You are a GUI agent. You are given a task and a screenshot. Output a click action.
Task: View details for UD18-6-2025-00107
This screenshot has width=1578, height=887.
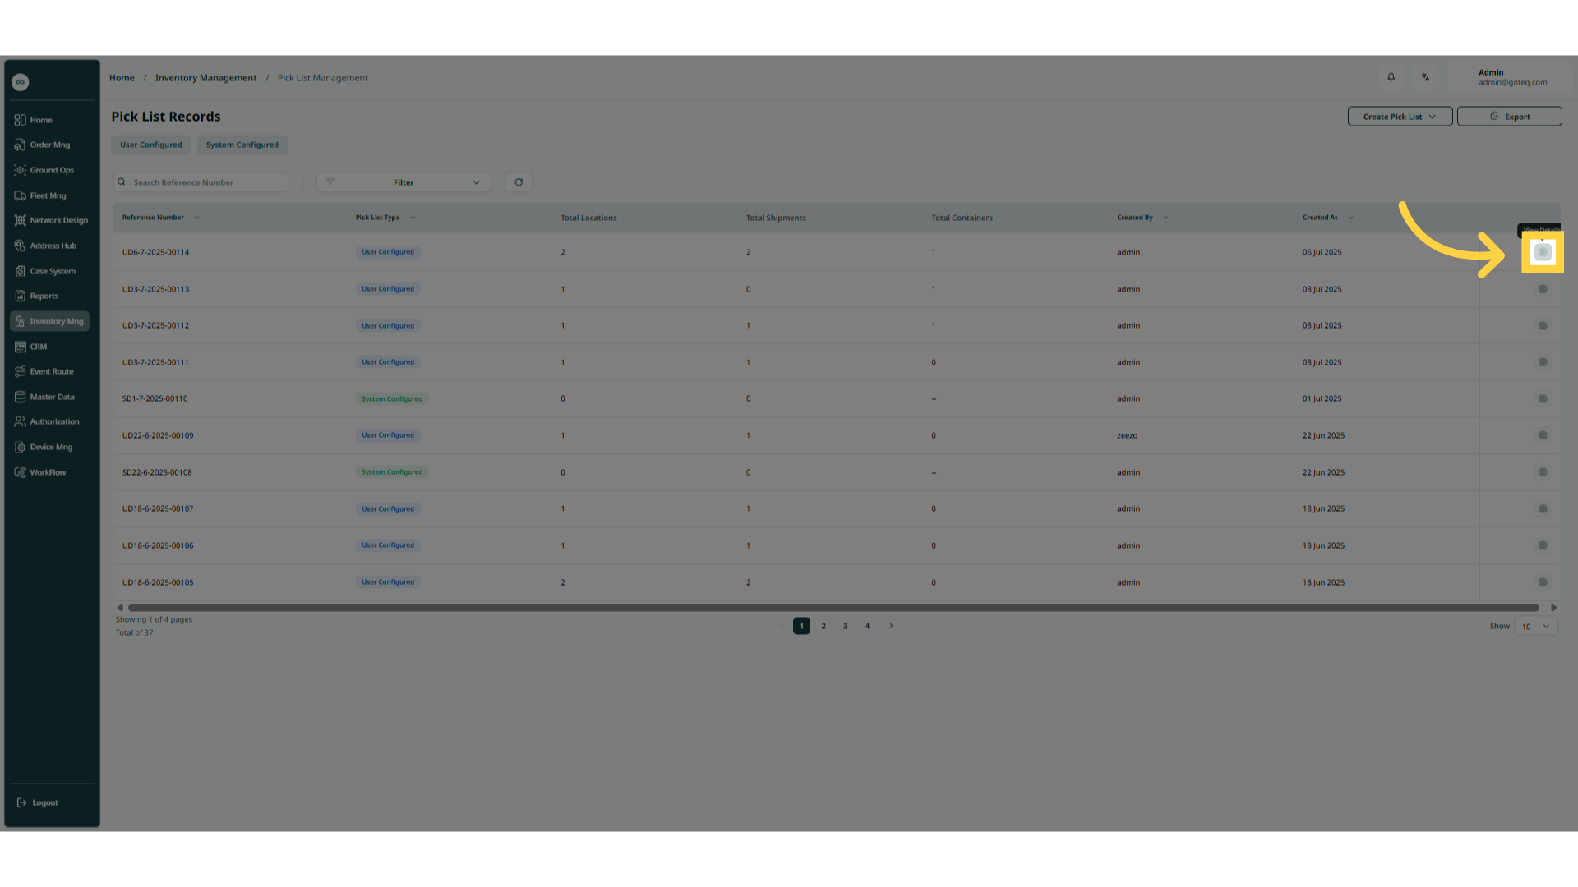[1543, 509]
